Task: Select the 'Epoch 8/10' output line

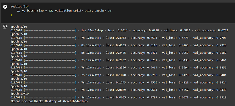Action: pyautogui.click(x=19, y=79)
